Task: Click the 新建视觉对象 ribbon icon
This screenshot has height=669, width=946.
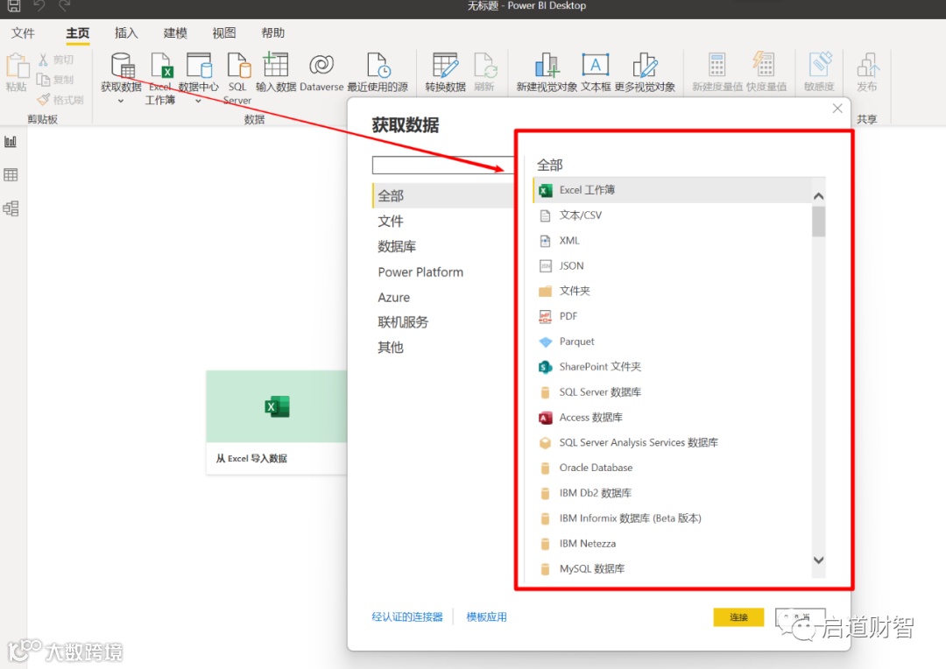Action: point(547,65)
